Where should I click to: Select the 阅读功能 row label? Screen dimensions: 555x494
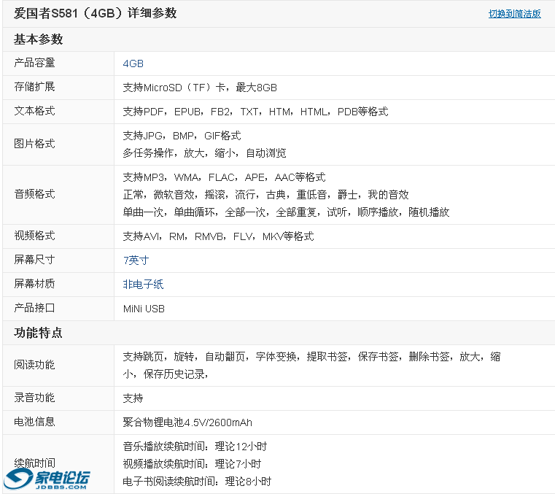[34, 365]
